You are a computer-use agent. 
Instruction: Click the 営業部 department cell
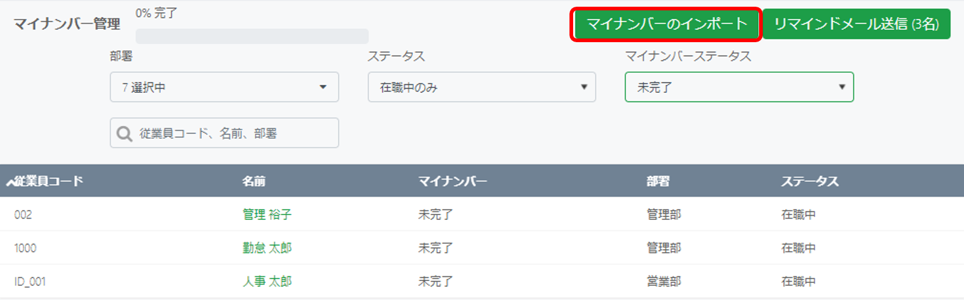(664, 282)
